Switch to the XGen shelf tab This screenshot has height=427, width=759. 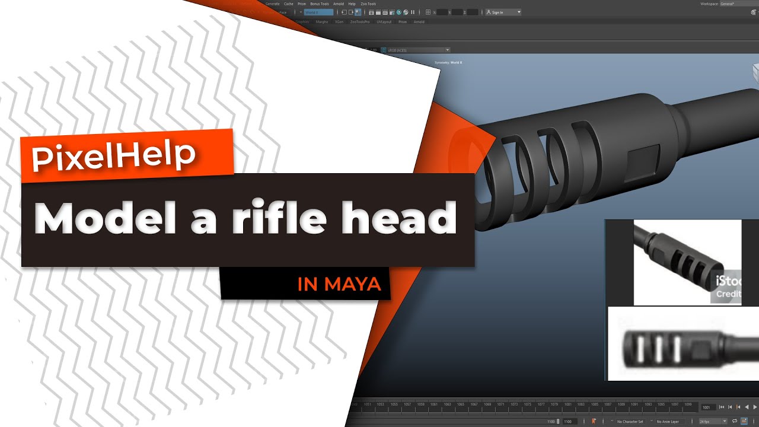pos(339,22)
